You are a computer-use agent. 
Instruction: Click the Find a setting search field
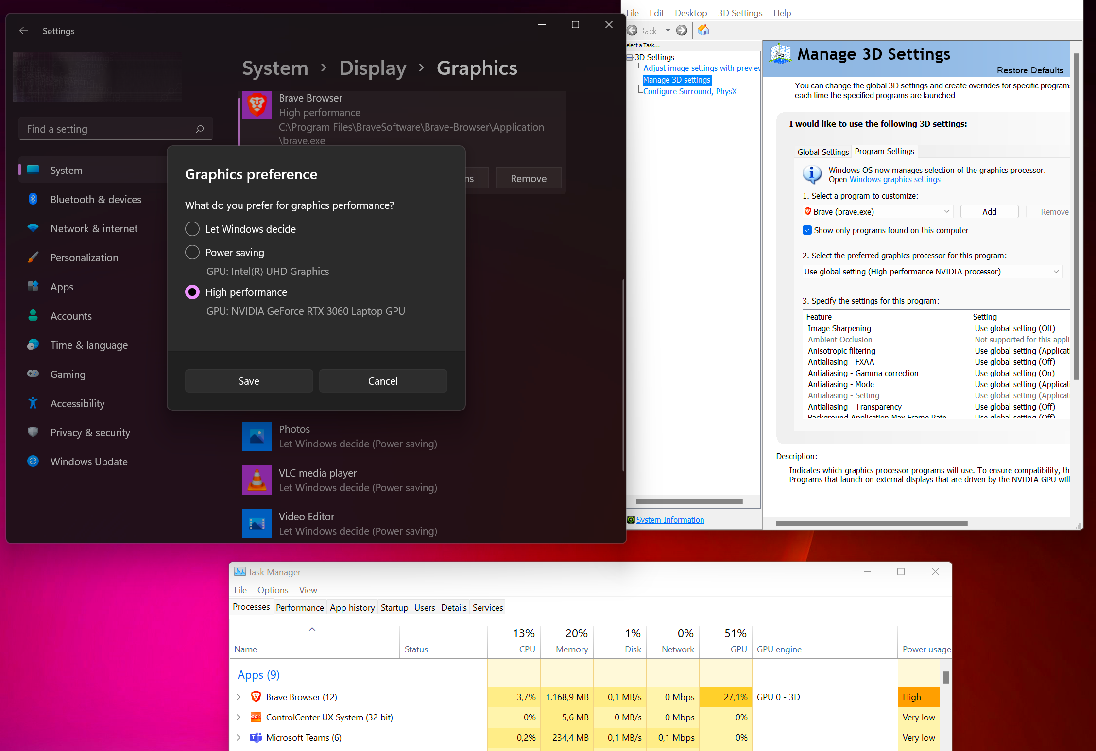107,129
